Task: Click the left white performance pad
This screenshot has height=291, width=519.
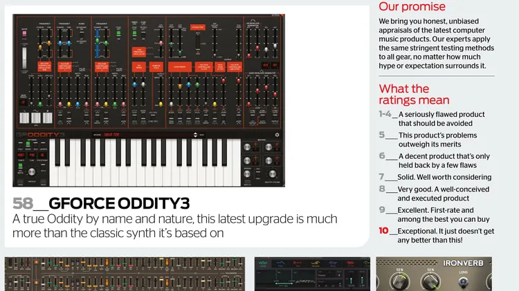Action: [24, 118]
